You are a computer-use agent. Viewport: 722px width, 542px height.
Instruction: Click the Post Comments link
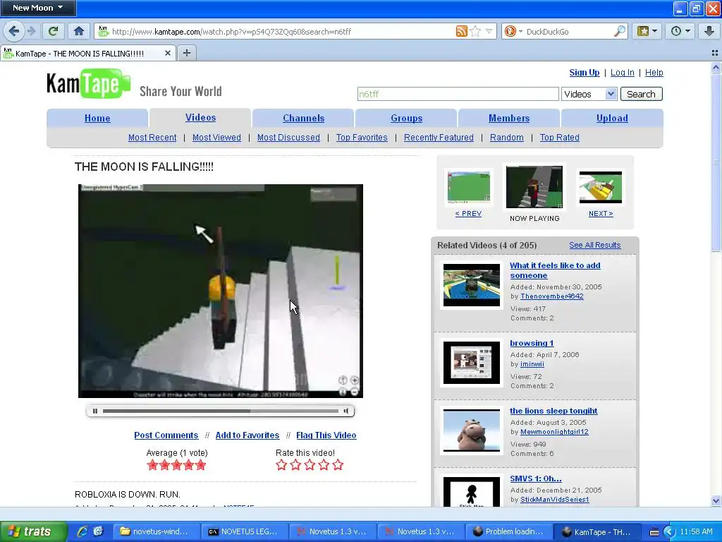(166, 435)
